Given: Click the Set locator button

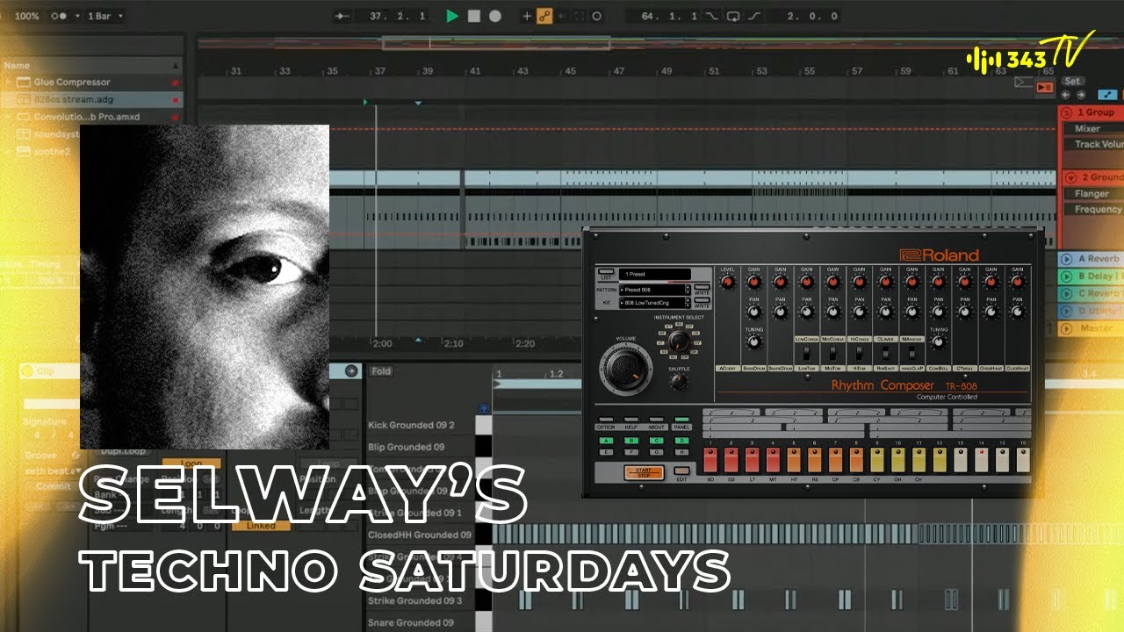Looking at the screenshot, I should tap(1072, 82).
